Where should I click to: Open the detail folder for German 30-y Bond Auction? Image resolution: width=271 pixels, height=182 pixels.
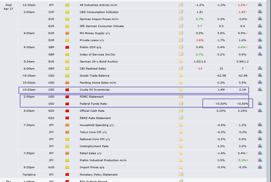181,61
